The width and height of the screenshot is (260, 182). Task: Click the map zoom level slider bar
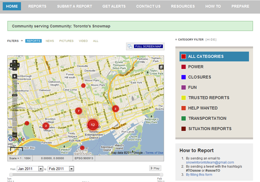(x=15, y=106)
